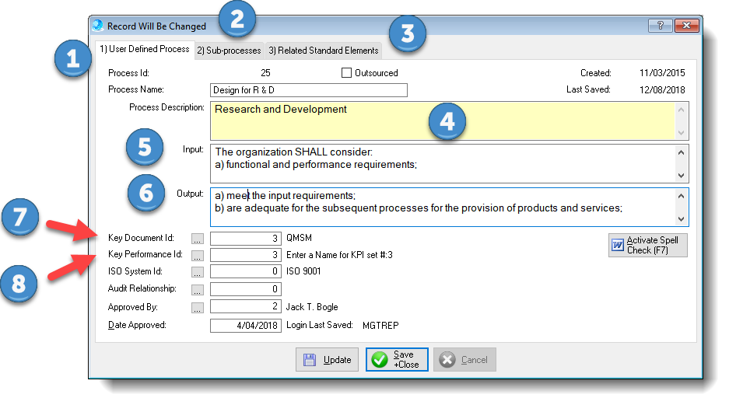Click the help question mark in title bar
Viewport: 729px width, 405px height.
click(x=661, y=26)
